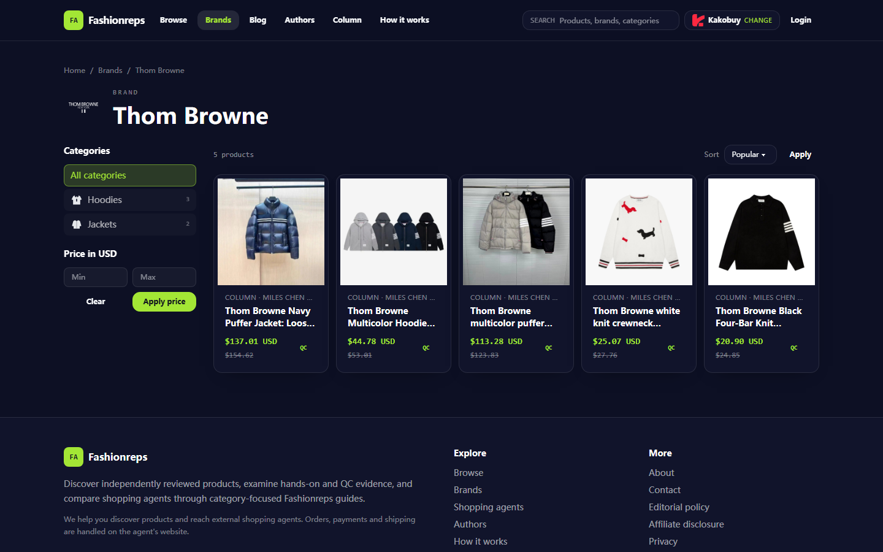The width and height of the screenshot is (883, 552).
Task: Select All categories filter
Action: [130, 175]
